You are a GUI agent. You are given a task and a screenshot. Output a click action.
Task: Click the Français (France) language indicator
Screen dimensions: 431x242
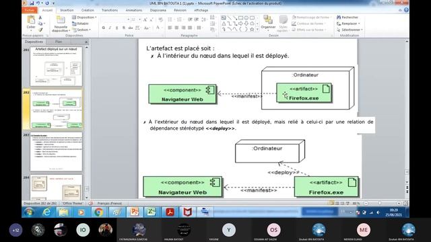click(109, 203)
